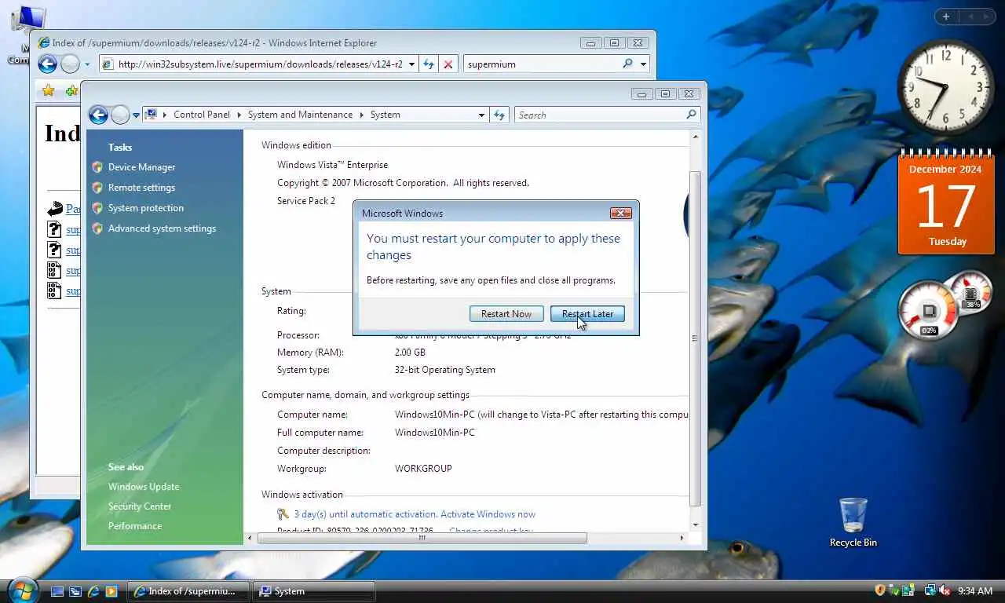Click the parent directory arrow icon on the web page

click(x=55, y=209)
